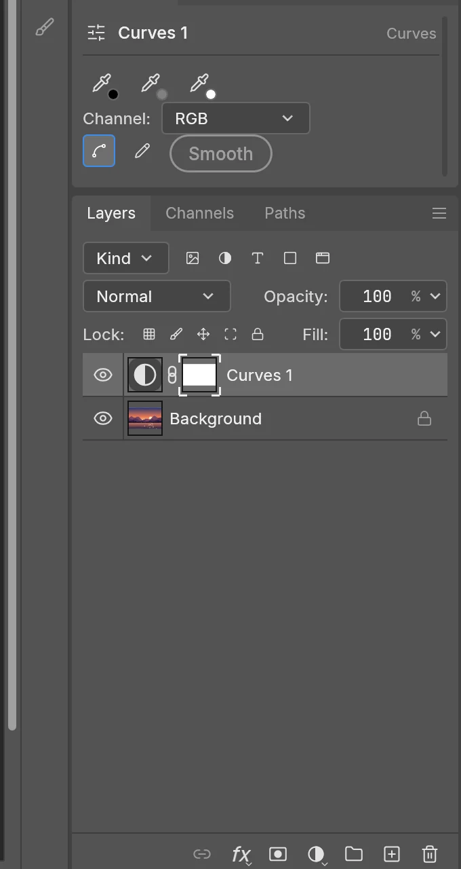The height and width of the screenshot is (869, 461).
Task: Click the Curves label in Properties header
Action: [412, 33]
